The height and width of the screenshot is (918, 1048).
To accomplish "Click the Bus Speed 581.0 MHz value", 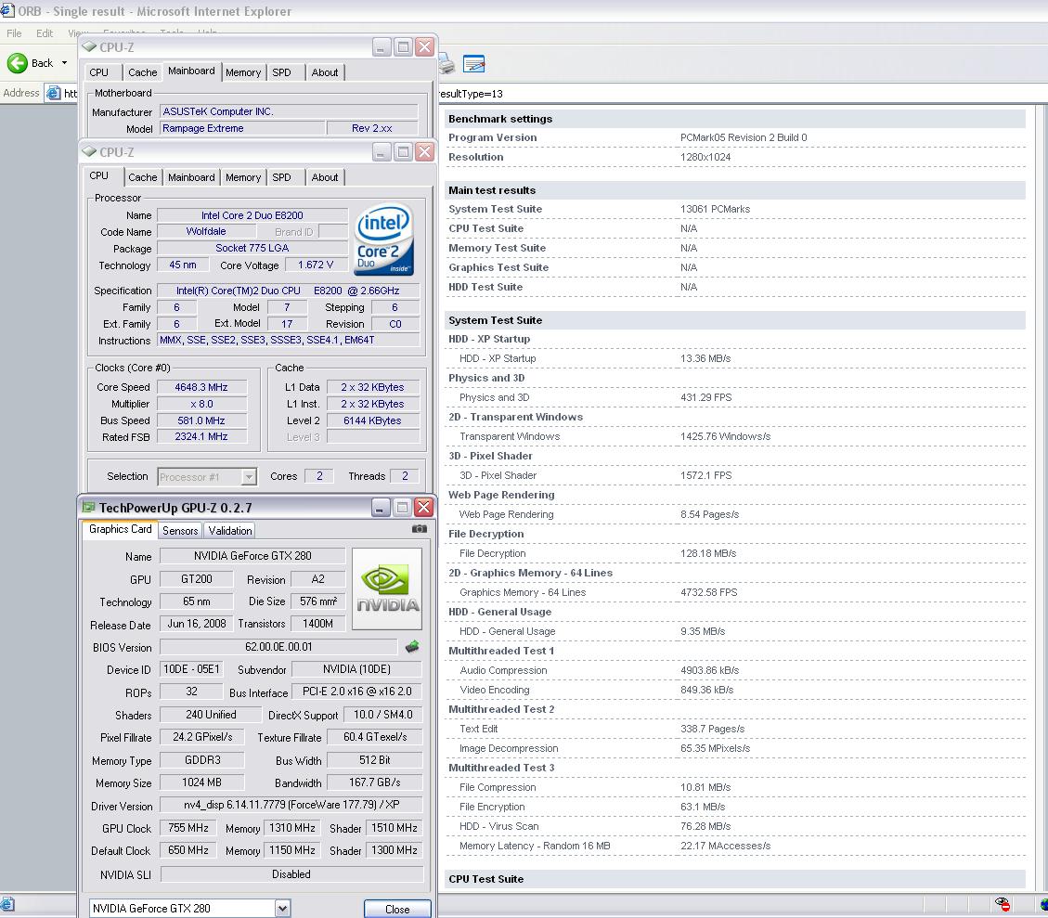I will click(201, 420).
